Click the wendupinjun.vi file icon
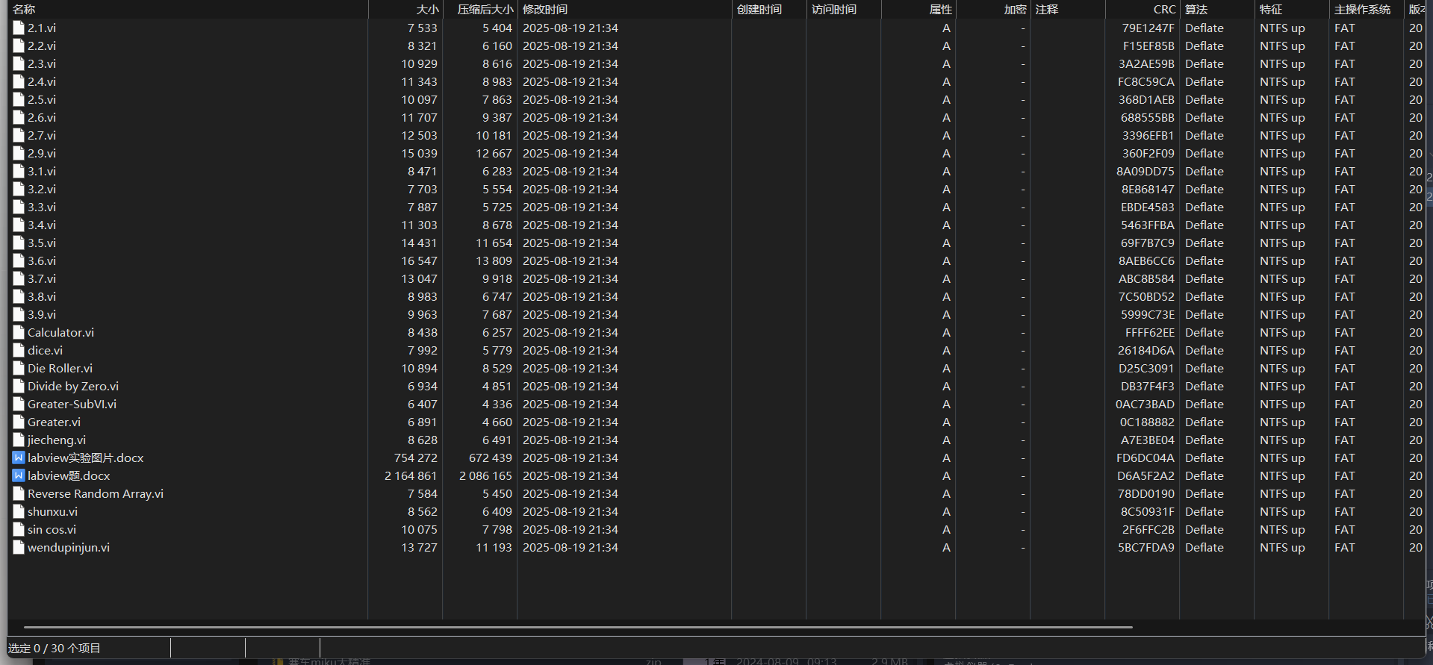1433x665 pixels. (x=19, y=547)
